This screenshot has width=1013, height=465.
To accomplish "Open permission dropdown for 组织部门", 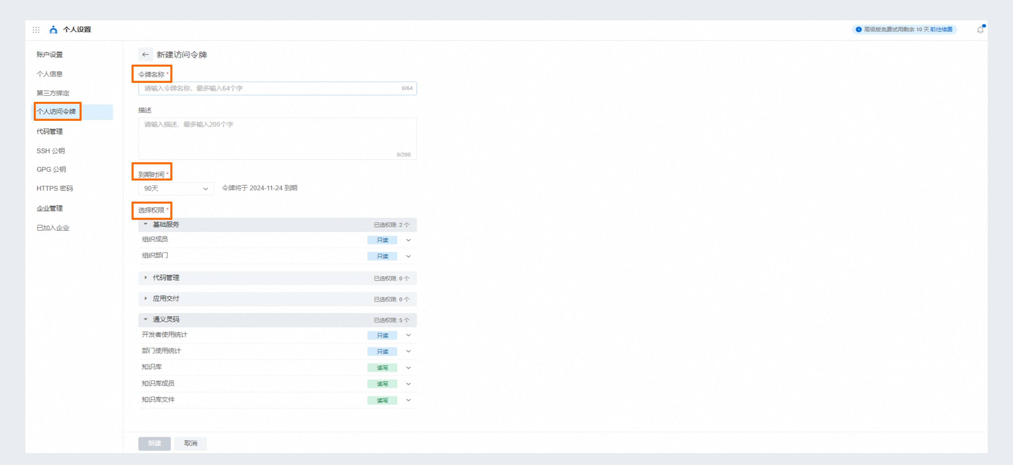I will [x=408, y=256].
